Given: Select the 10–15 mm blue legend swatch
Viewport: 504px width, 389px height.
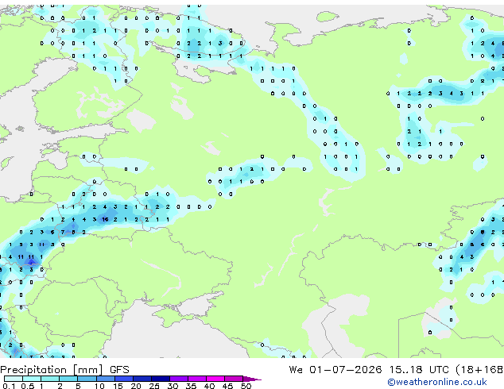Looking at the screenshot, I should click(106, 379).
